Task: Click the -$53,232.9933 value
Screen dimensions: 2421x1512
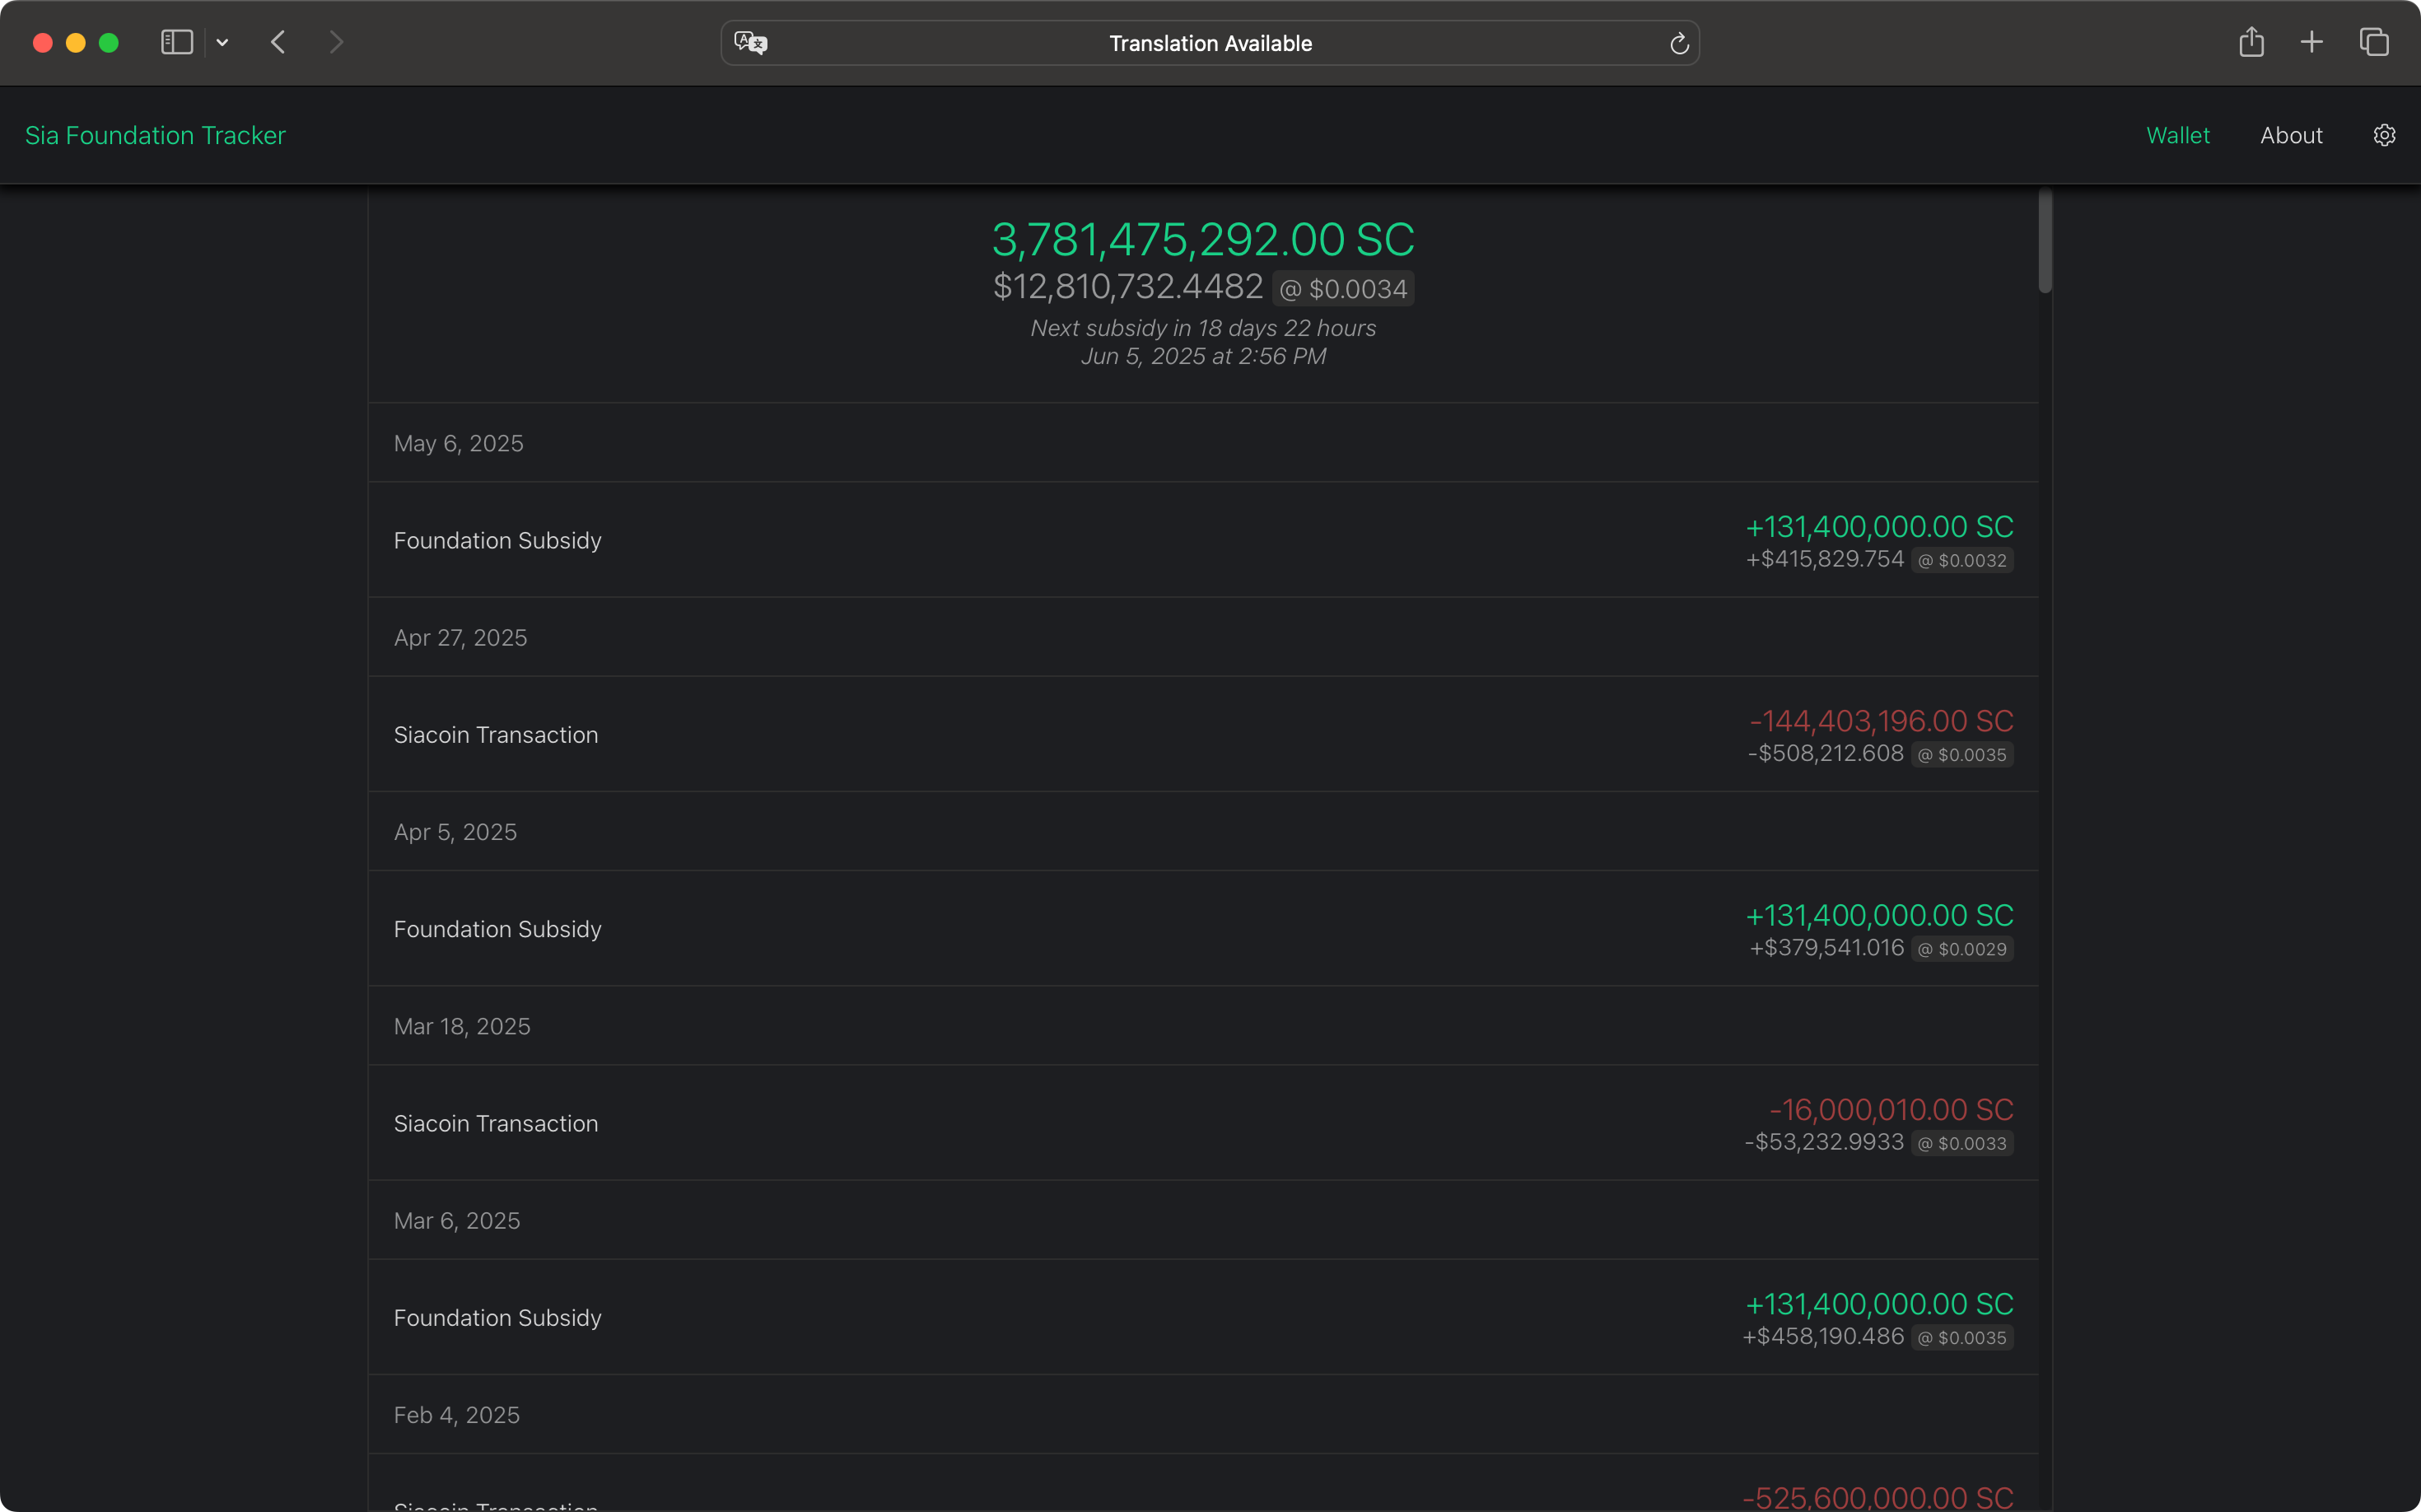Action: pyautogui.click(x=1824, y=1142)
